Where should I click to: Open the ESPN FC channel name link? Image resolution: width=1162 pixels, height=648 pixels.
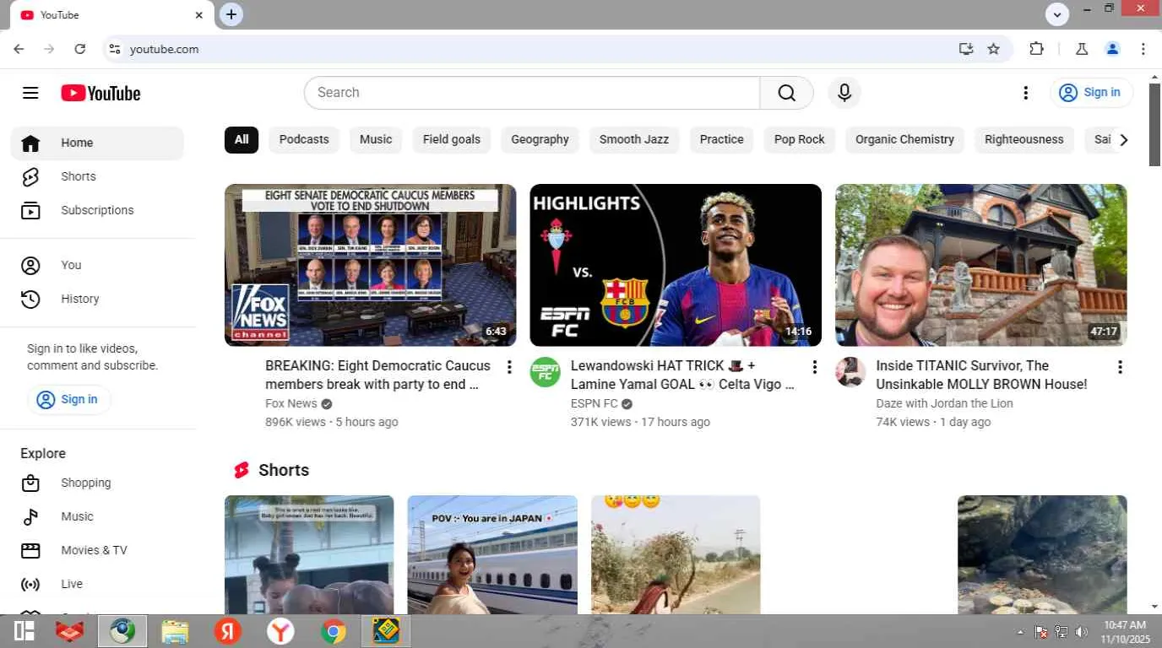tap(595, 403)
